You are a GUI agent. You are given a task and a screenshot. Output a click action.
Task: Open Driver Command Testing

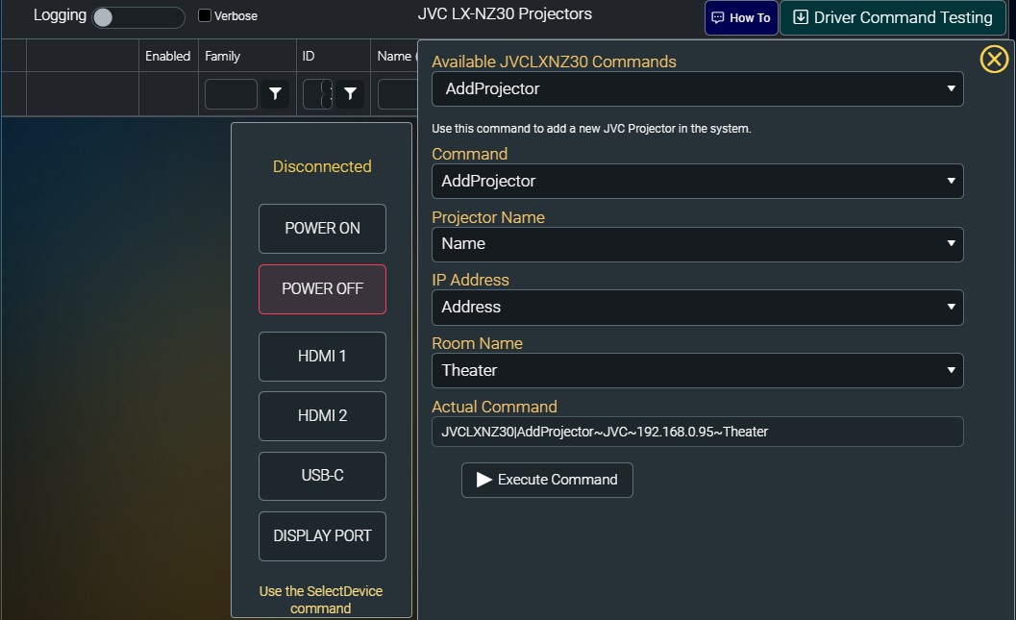pos(894,17)
